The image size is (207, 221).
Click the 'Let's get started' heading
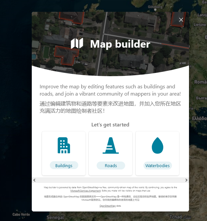click(110, 124)
